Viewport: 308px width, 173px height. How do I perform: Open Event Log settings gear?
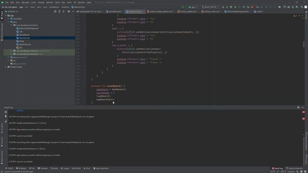[298, 107]
